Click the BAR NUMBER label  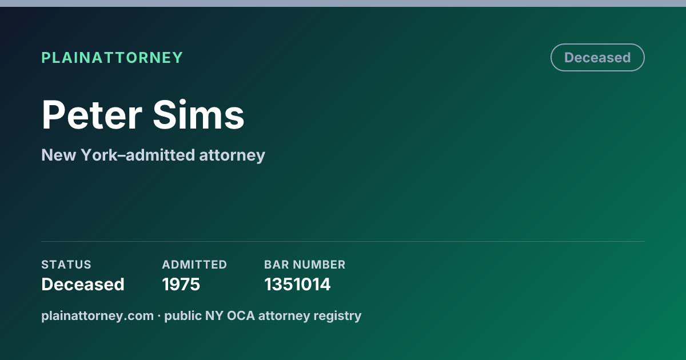pos(305,265)
